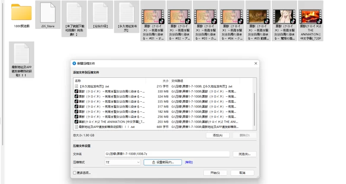346x184 pixels.
Task: Close the 新建压缩文件 dialog
Action: 256,63
